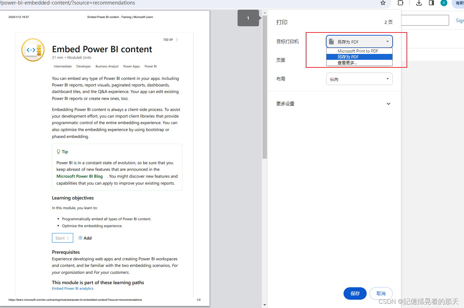The width and height of the screenshot is (464, 308).
Task: Choose 查看更多... in printer list
Action: pyautogui.click(x=359, y=63)
